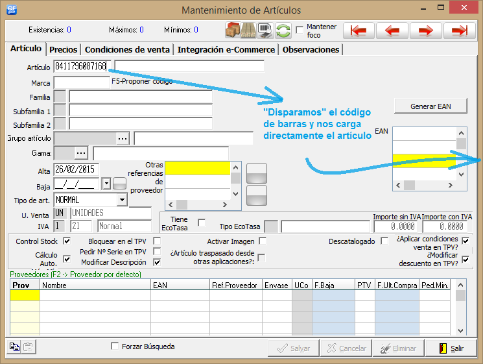
Task: Toggle Cálculo Auto. checkbox
Action: coord(67,259)
